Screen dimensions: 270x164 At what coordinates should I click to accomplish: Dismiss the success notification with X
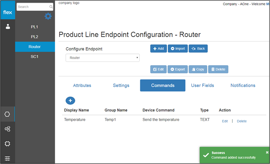click(267, 152)
